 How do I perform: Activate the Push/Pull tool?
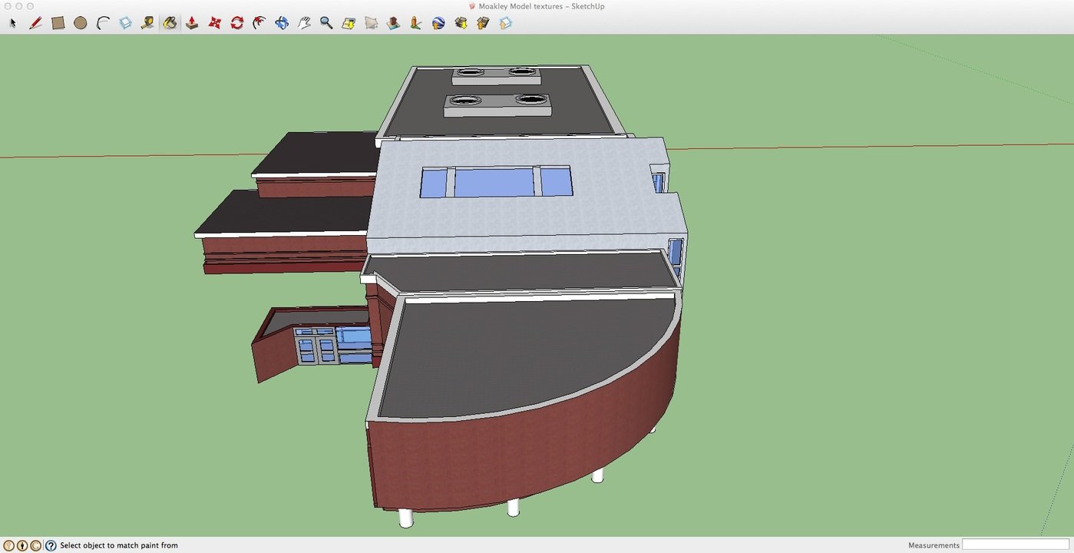click(192, 23)
